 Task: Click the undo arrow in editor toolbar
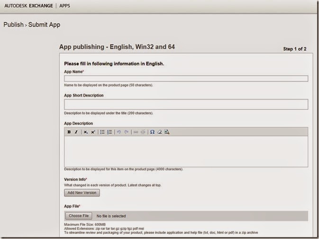pos(119,132)
